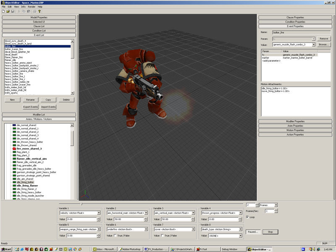Viewport: 336px width, 252px height.
Task: Check the cover True / False checkbox
Action: point(163,236)
